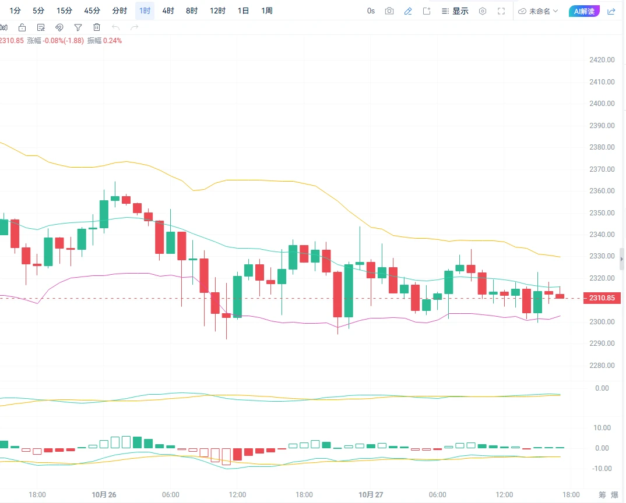The image size is (626, 503).
Task: Click the 10月 27 date marker
Action: tap(371, 495)
